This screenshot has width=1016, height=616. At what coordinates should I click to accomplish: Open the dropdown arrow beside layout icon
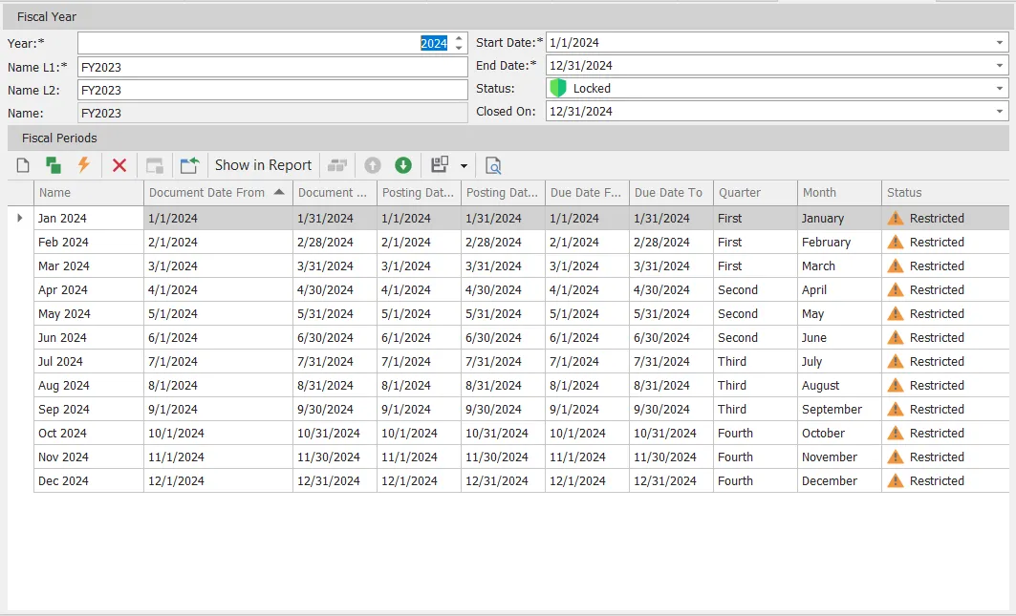[x=464, y=165]
